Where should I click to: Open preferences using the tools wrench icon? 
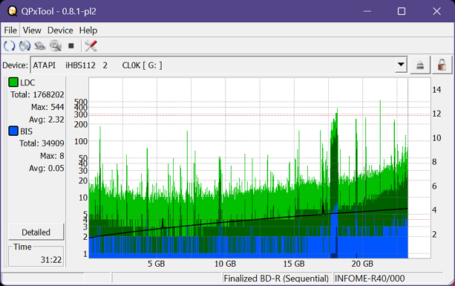91,46
